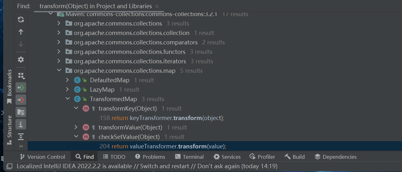
Task: Click the info preview usages icon
Action: tap(21, 124)
